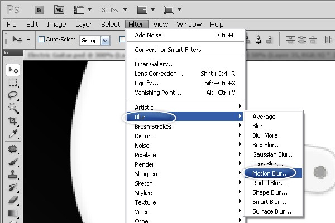Screen dimensions: 335x223
Task: Expand the Artistic filter submenu
Action: pyautogui.click(x=185, y=108)
